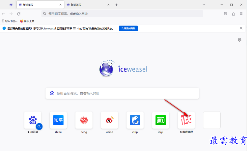Click the weibo label text
Screen dimensions: 250x151
click(109, 132)
